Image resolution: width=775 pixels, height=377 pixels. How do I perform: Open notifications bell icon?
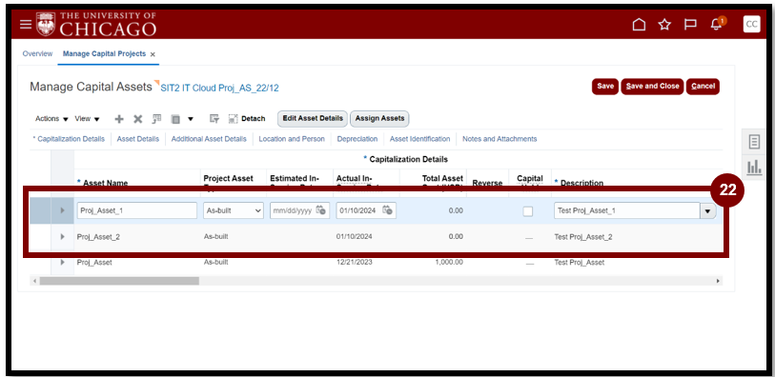click(716, 25)
